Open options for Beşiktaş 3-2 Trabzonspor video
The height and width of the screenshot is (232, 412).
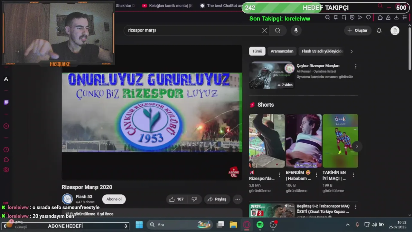[x=356, y=207]
